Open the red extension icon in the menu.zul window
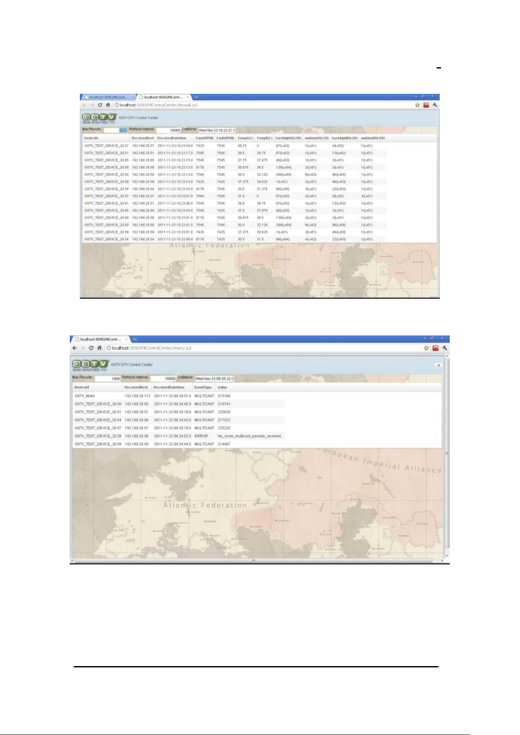 [x=435, y=348]
